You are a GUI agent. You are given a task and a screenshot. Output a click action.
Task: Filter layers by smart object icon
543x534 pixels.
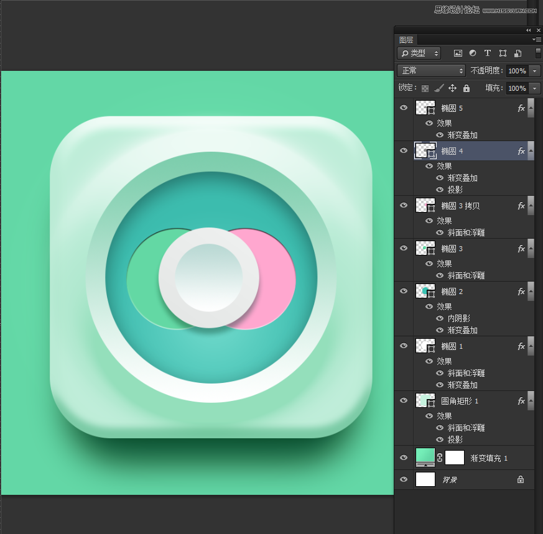tap(518, 53)
